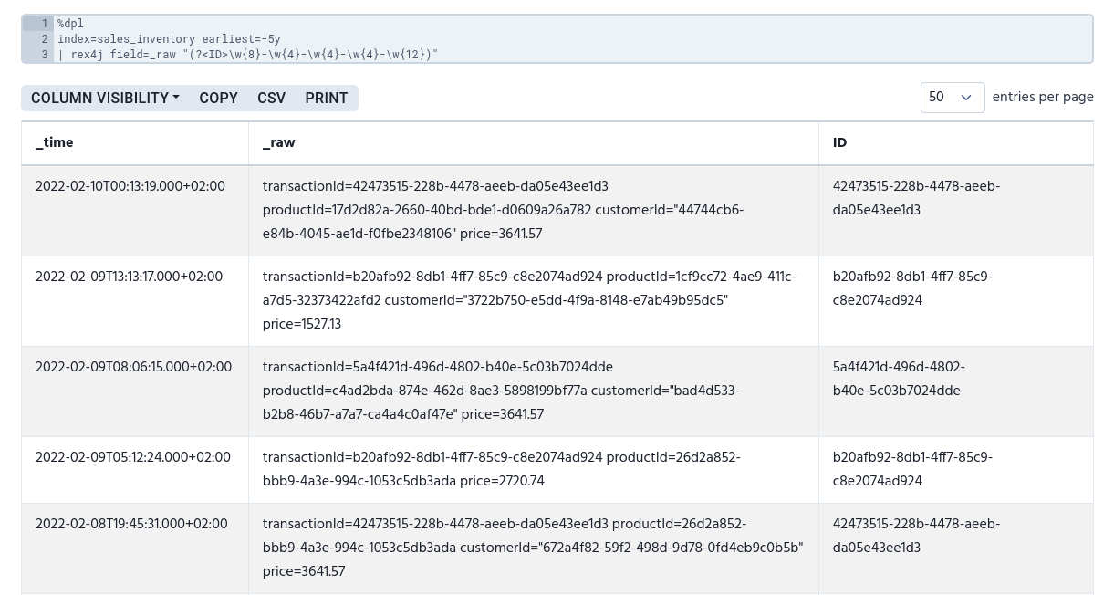Export the results using the CSV button
This screenshot has height=595, width=1114.
click(271, 98)
